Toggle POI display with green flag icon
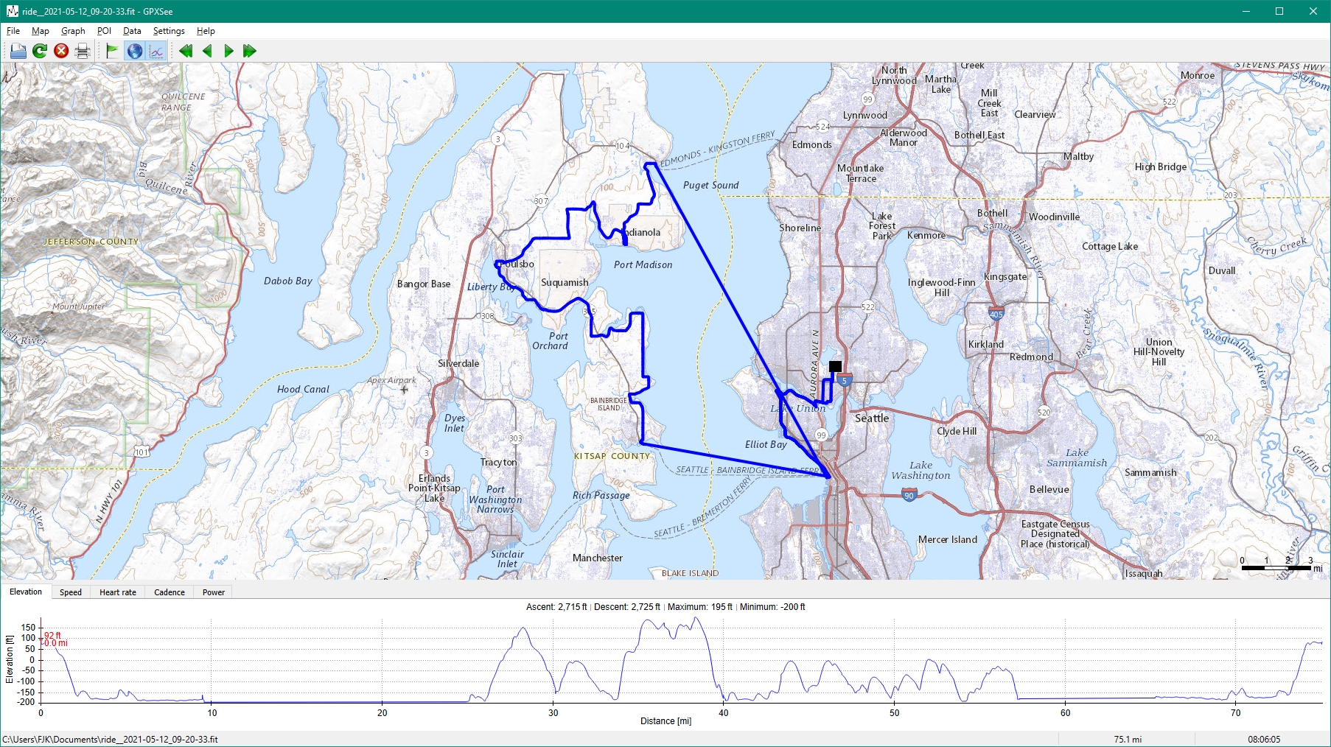The image size is (1331, 747). coord(112,51)
